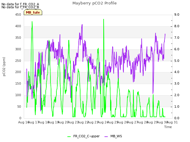Click the 9.0 right y-axis value
The width and height of the screenshot is (190, 142).
coord(177,15)
